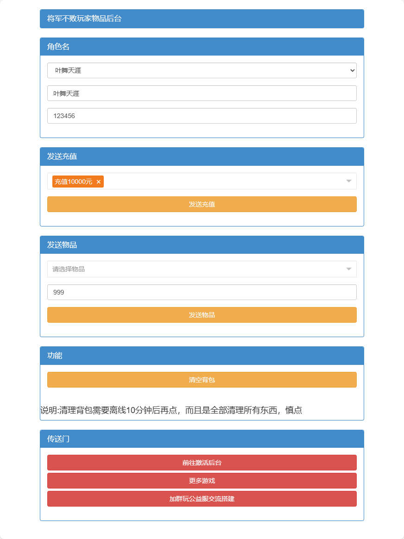Open the 叶舞天涯 role name dropdown
Viewport: 404px width, 539px height.
pyautogui.click(x=202, y=70)
